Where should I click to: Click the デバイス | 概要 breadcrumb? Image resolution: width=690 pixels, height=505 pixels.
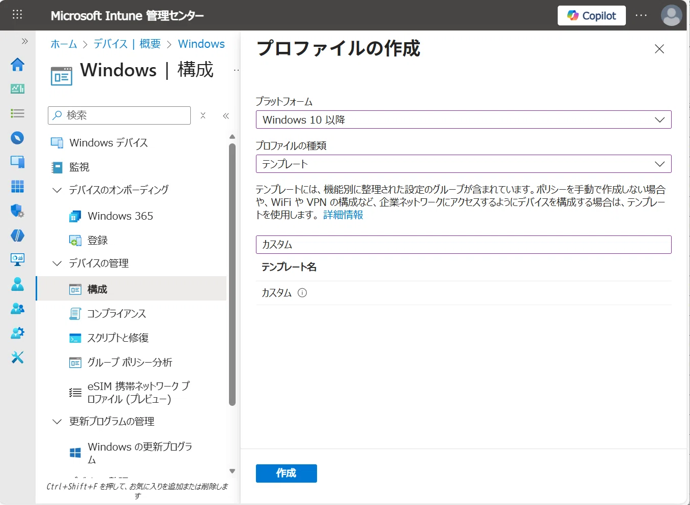coord(127,44)
